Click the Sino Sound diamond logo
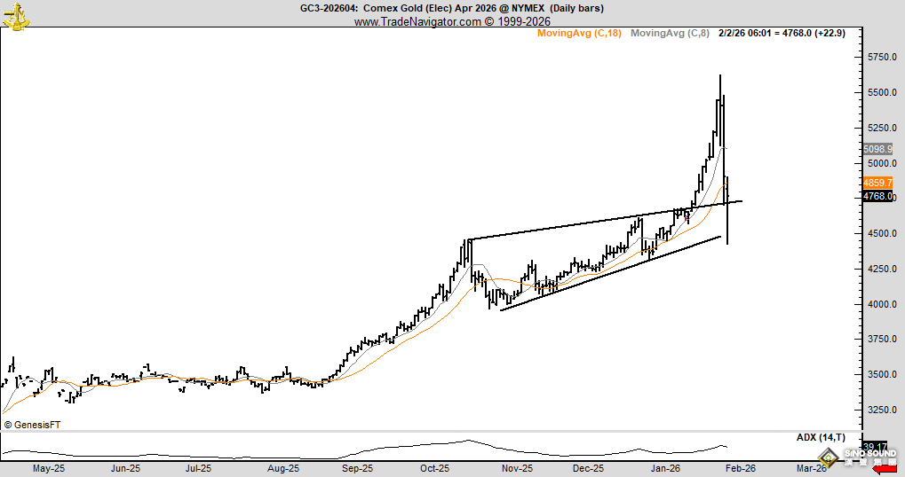This screenshot has width=905, height=477. coord(829,458)
